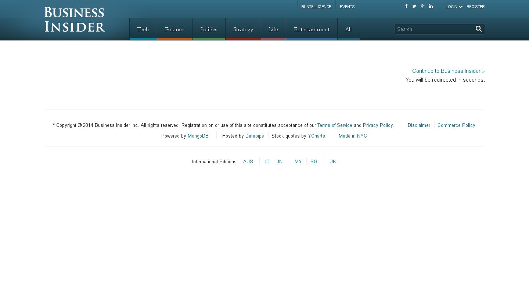The image size is (529, 288).
Task: Click the BI Intelligence menu item
Action: point(316,7)
